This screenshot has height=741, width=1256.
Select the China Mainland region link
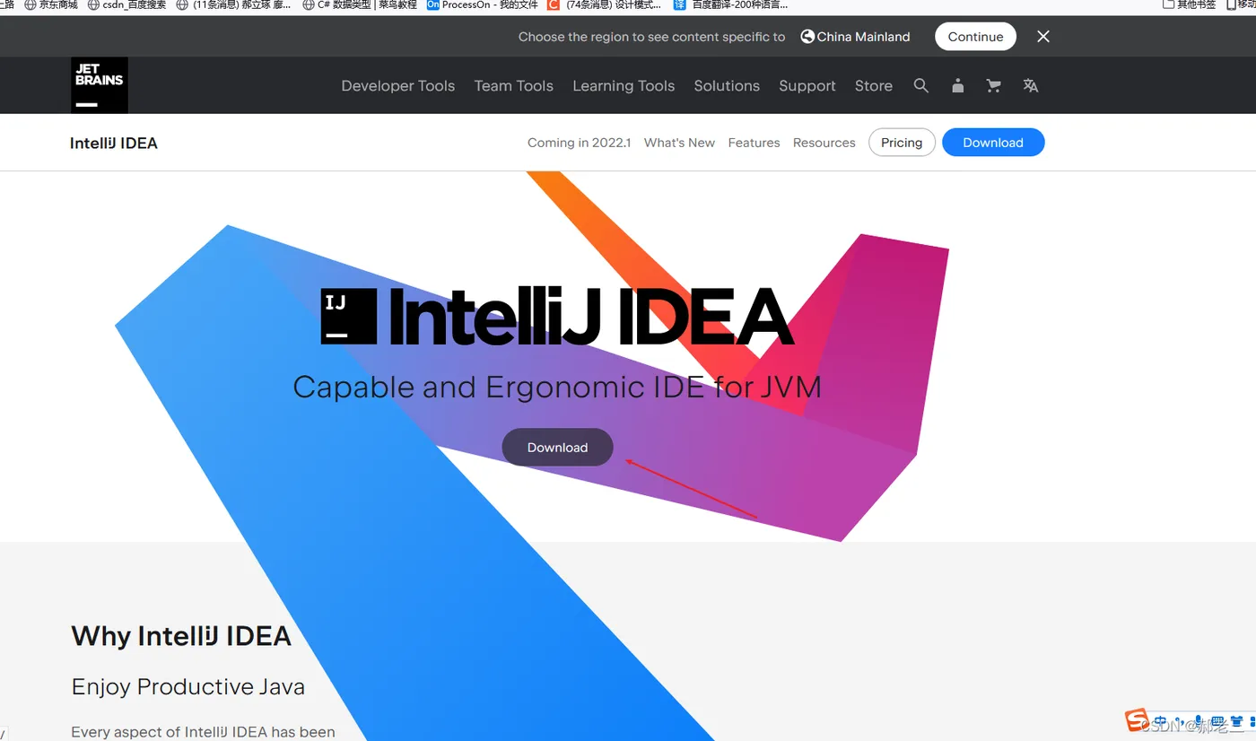pyautogui.click(x=855, y=37)
